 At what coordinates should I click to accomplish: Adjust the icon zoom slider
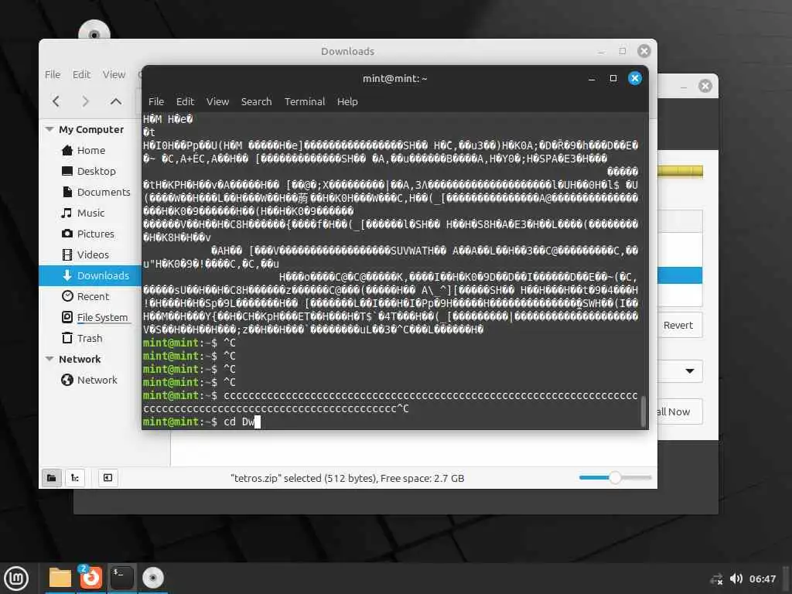coord(615,477)
